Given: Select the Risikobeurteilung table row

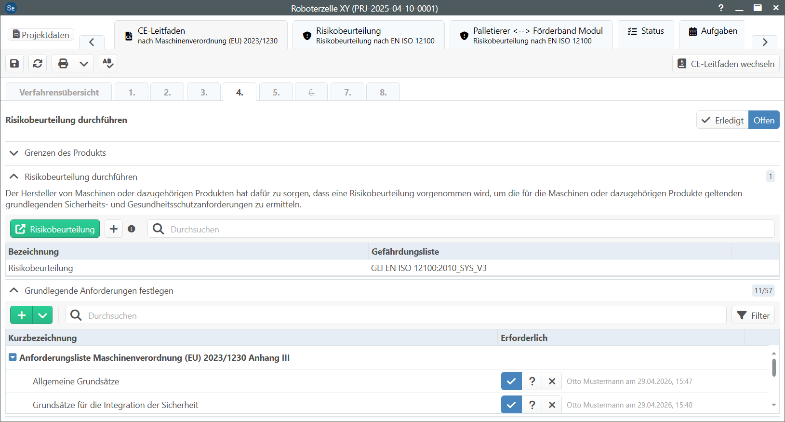Looking at the screenshot, I should 392,268.
